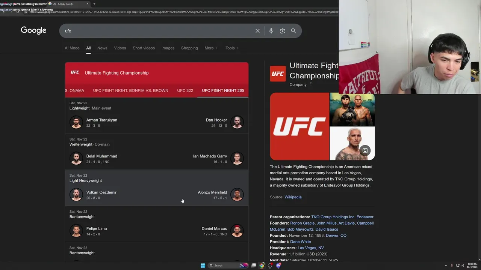Open search by image camera icon
Viewport: 481px width, 270px height.
pos(283,31)
